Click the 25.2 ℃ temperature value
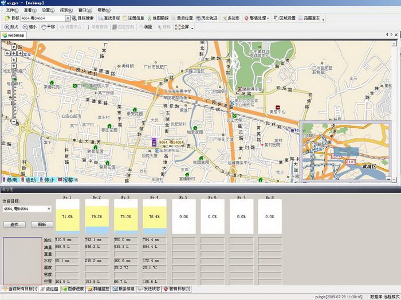Image resolution: width=401 pixels, height=300 pixels. point(125,267)
